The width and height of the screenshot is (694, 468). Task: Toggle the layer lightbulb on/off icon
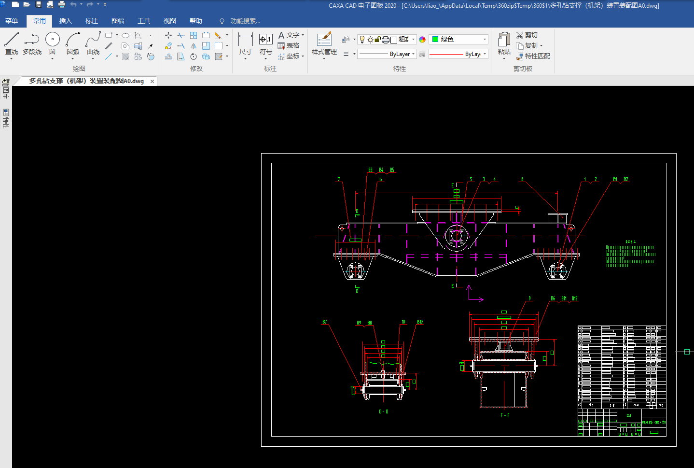[362, 40]
